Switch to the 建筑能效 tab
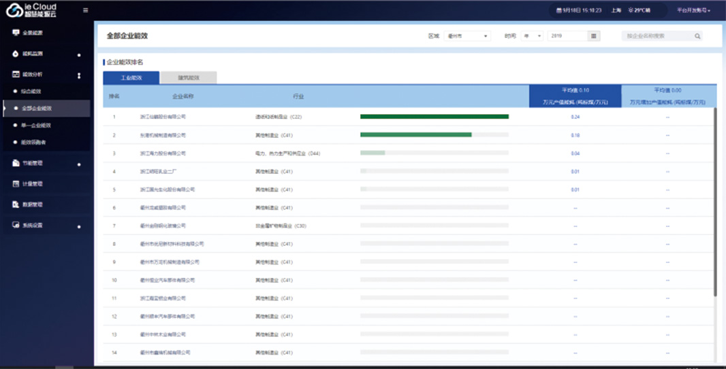 pyautogui.click(x=189, y=78)
